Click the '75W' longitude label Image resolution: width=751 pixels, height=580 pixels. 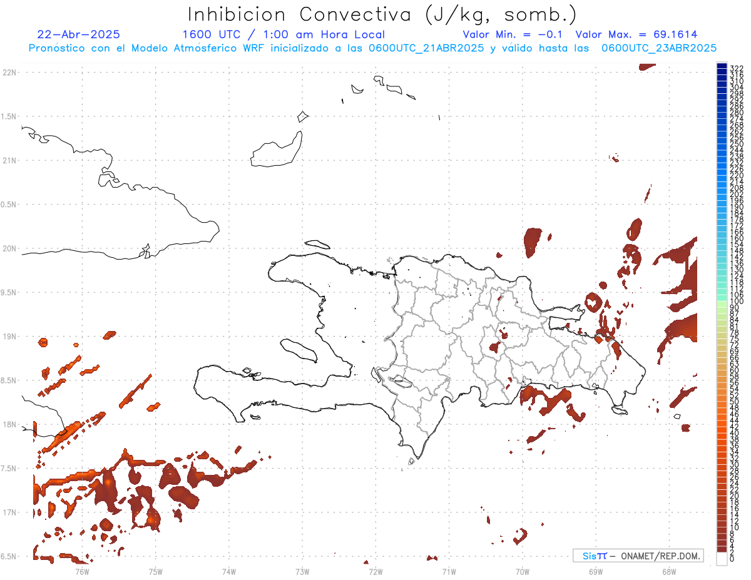point(155,571)
